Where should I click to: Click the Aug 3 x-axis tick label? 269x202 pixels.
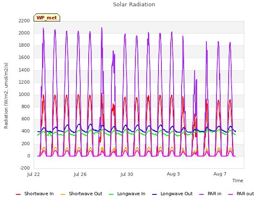click(173, 174)
